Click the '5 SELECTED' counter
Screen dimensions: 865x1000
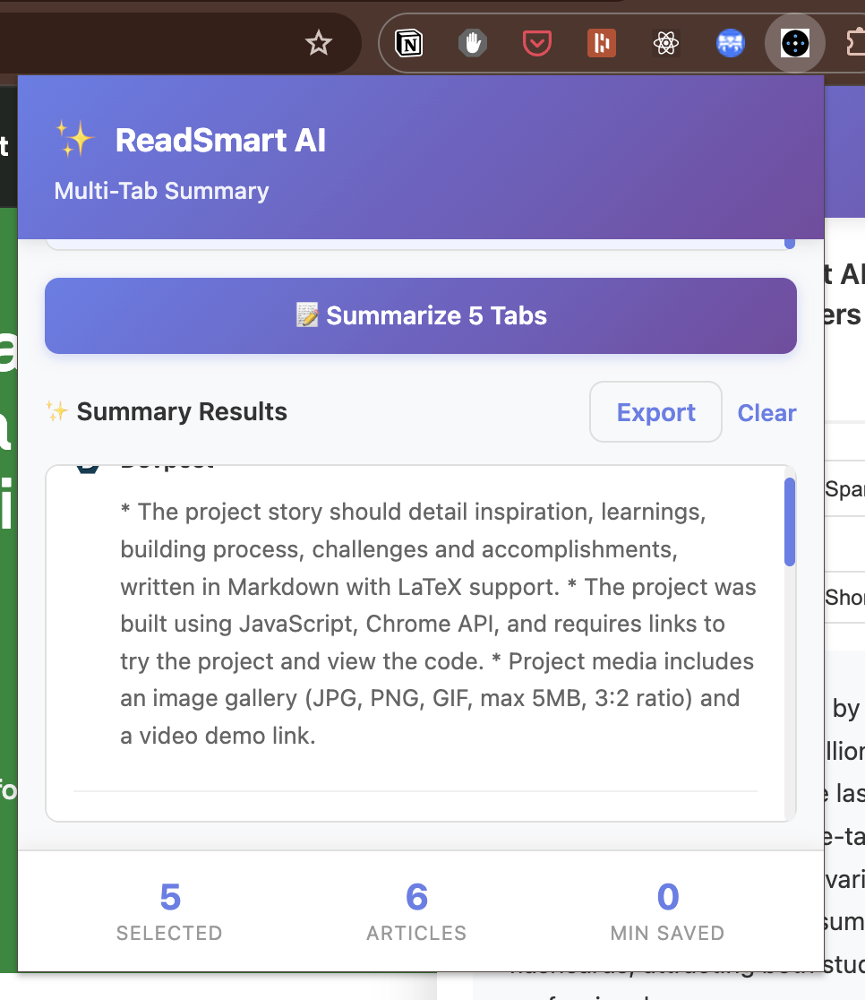coord(169,910)
